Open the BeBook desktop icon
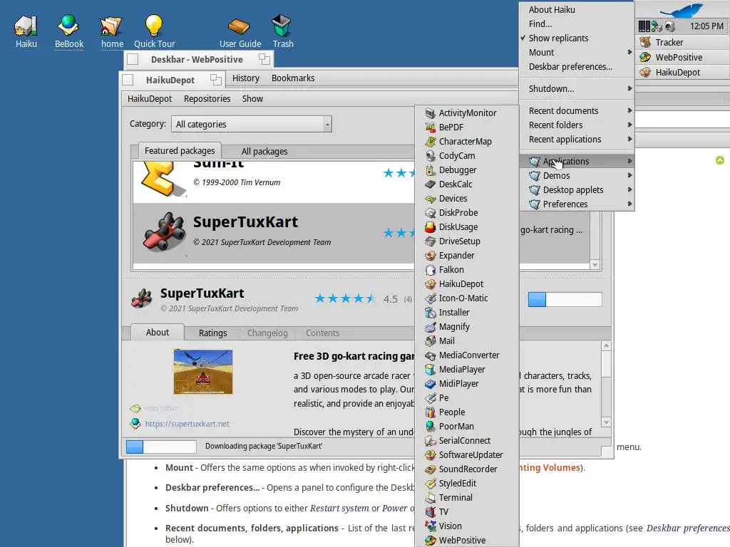 (x=69, y=31)
